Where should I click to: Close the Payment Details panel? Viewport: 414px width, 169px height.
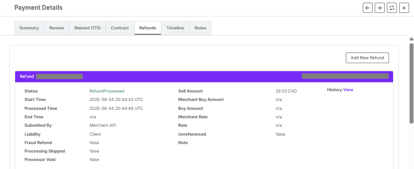(x=404, y=8)
